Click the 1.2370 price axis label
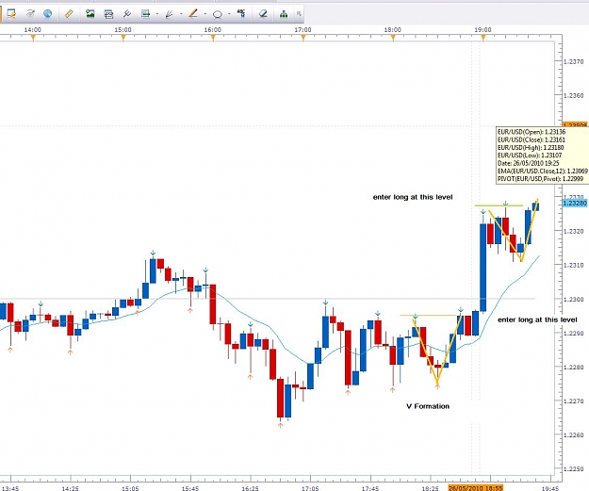589x491 pixels. [x=574, y=61]
